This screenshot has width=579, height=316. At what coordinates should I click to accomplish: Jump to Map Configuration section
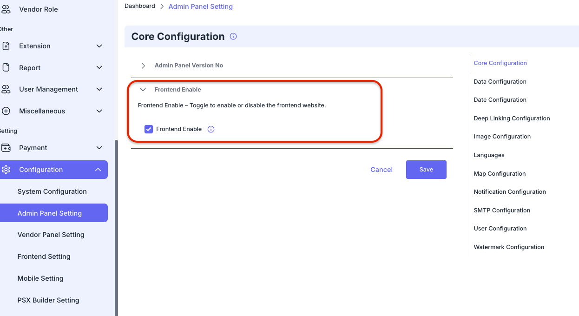500,174
